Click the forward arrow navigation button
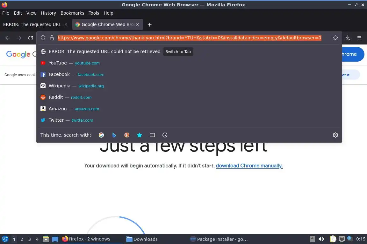The height and width of the screenshot is (244, 367). (x=19, y=38)
